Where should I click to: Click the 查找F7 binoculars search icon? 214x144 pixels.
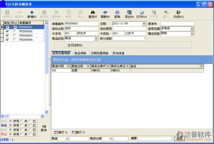93,12
